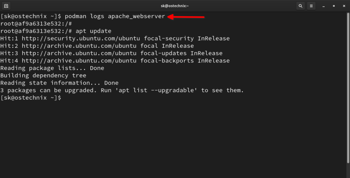Image resolution: width=350 pixels, height=178 pixels.
Task: Maximize the terminal window
Action: coord(334,6)
